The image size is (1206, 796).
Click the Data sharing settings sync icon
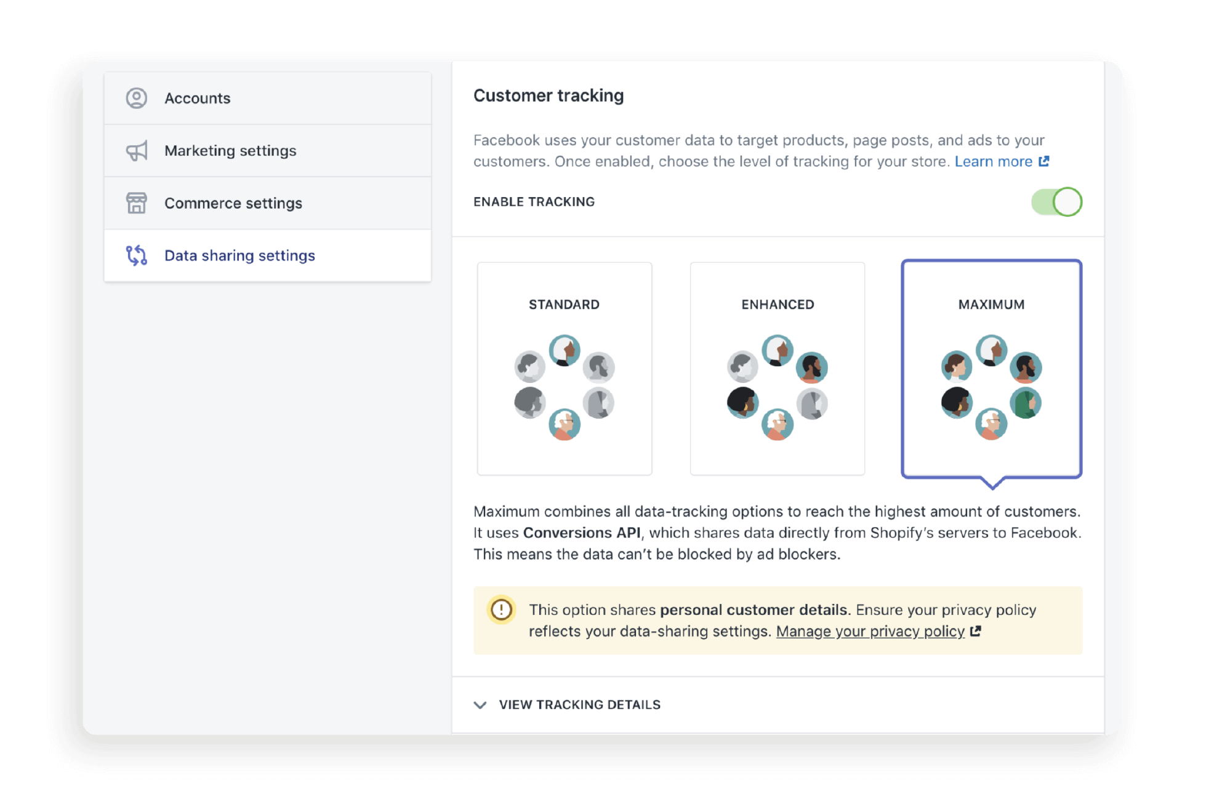136,255
